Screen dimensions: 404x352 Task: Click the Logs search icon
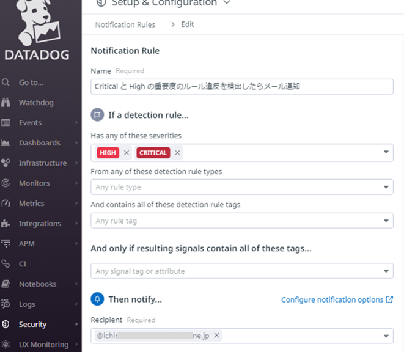6,304
